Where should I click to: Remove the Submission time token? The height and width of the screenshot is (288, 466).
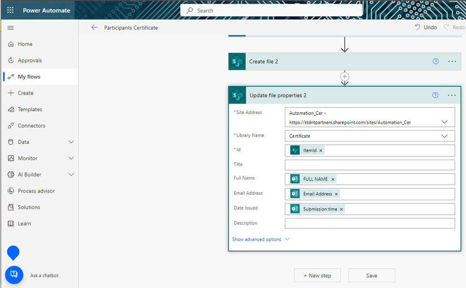point(341,209)
